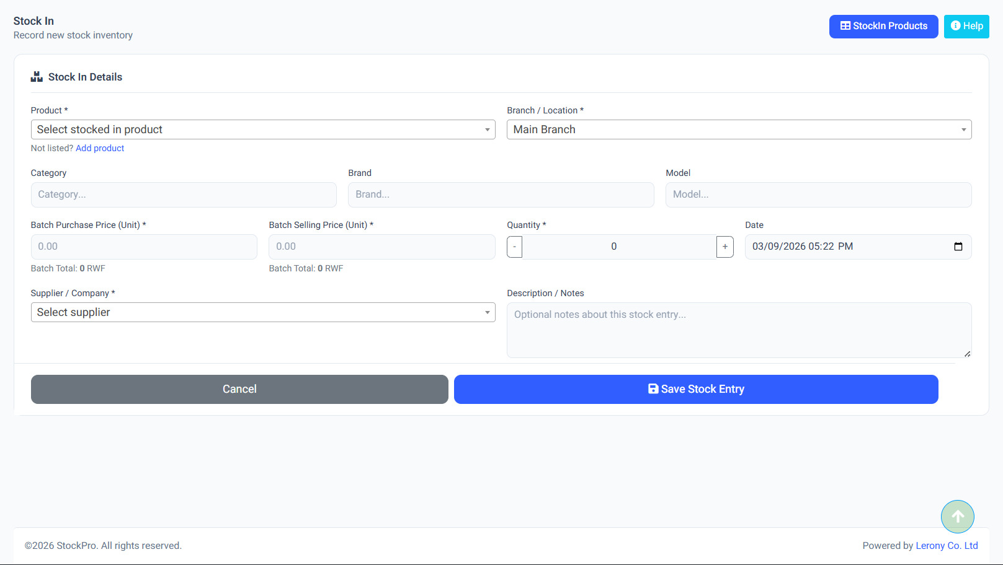Open the Product dropdown selector
The width and height of the screenshot is (1003, 565).
[263, 129]
